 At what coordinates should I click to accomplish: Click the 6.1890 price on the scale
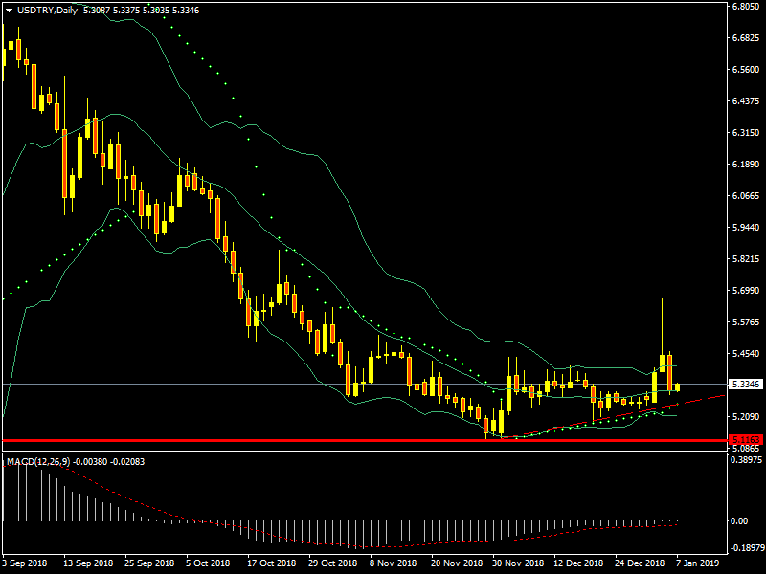[745, 165]
